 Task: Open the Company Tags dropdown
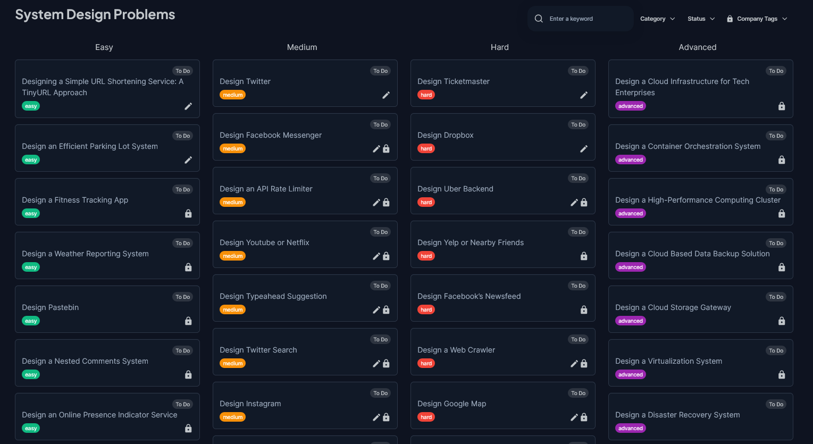coord(757,19)
